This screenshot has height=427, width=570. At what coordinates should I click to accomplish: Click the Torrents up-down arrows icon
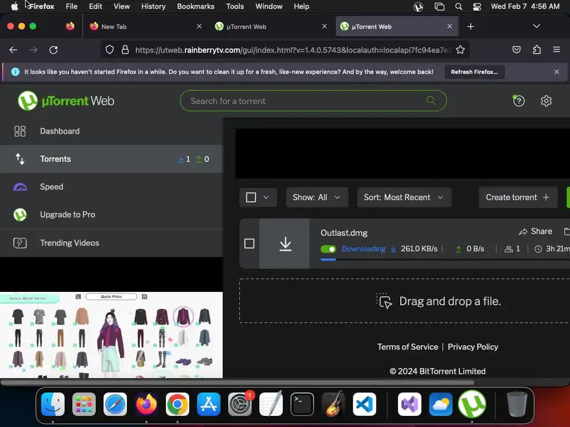[20, 159]
